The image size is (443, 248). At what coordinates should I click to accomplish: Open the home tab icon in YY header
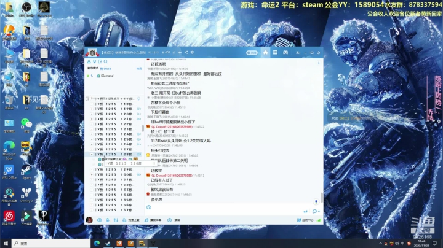click(265, 52)
